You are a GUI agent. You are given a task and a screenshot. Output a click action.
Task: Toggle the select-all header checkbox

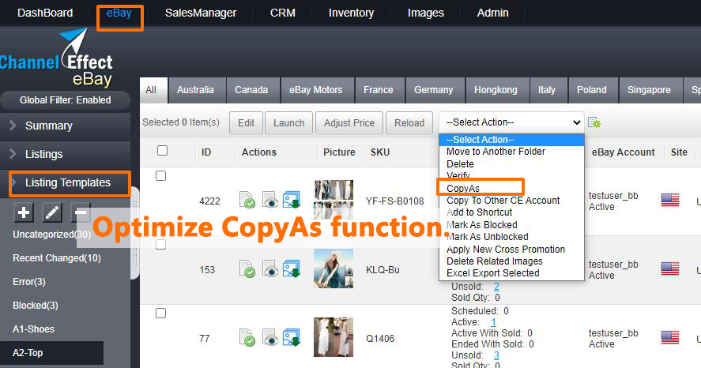point(162,151)
